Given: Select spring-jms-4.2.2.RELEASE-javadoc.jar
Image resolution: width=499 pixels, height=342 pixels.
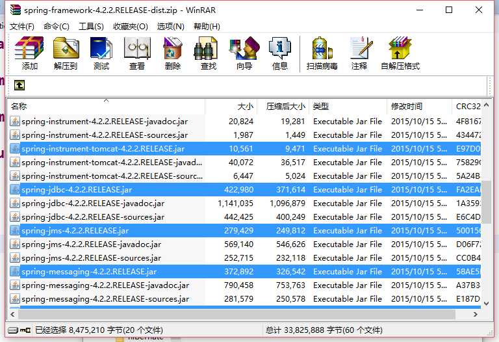Looking at the screenshot, I should point(244,244).
